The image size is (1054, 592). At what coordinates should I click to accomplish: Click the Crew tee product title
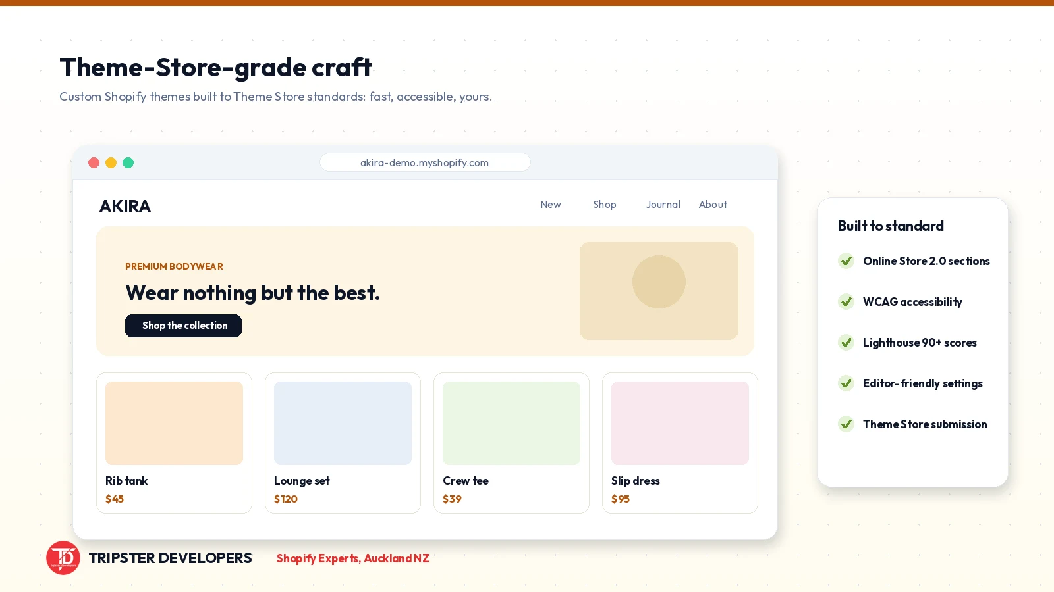coord(466,481)
